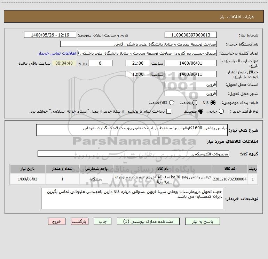Image resolution: width=268 pixels, height=259 pixels.
Task: Click the شهر محل تحویل field قزوین
Action: point(191,93)
